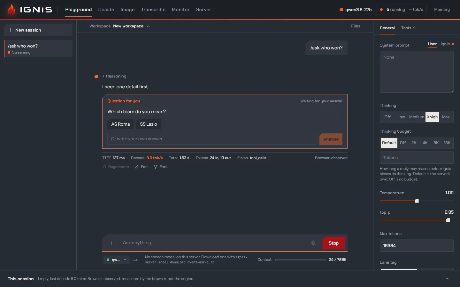Screen dimensions: 460x287
Task: Choose the 16K thinking budget
Action: click(x=447, y=143)
